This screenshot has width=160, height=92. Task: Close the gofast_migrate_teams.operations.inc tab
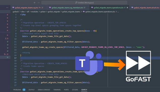[127, 8]
